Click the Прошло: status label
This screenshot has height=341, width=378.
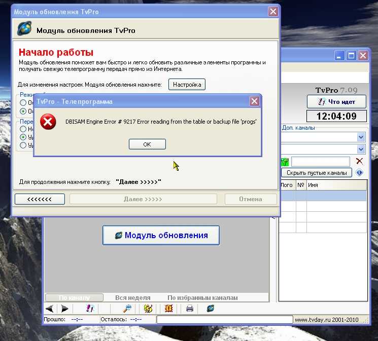pyautogui.click(x=54, y=319)
